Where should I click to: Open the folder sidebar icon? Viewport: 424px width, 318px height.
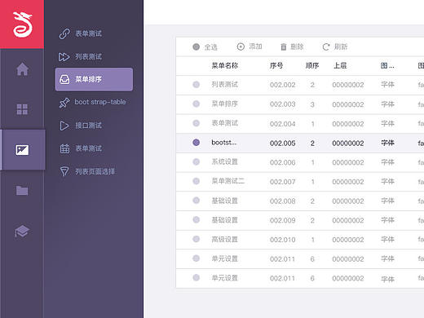pyautogui.click(x=22, y=190)
